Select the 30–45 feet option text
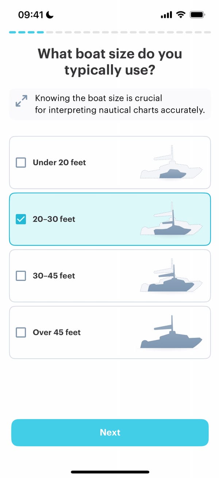 click(x=54, y=276)
